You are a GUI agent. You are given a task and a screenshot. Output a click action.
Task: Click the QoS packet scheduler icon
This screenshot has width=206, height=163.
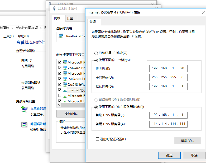point(65,84)
